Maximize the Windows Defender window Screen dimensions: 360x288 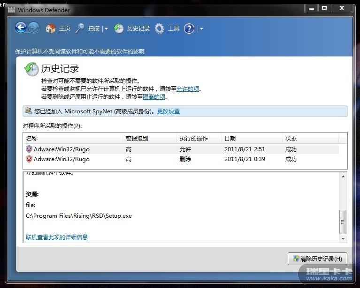pos(324,8)
